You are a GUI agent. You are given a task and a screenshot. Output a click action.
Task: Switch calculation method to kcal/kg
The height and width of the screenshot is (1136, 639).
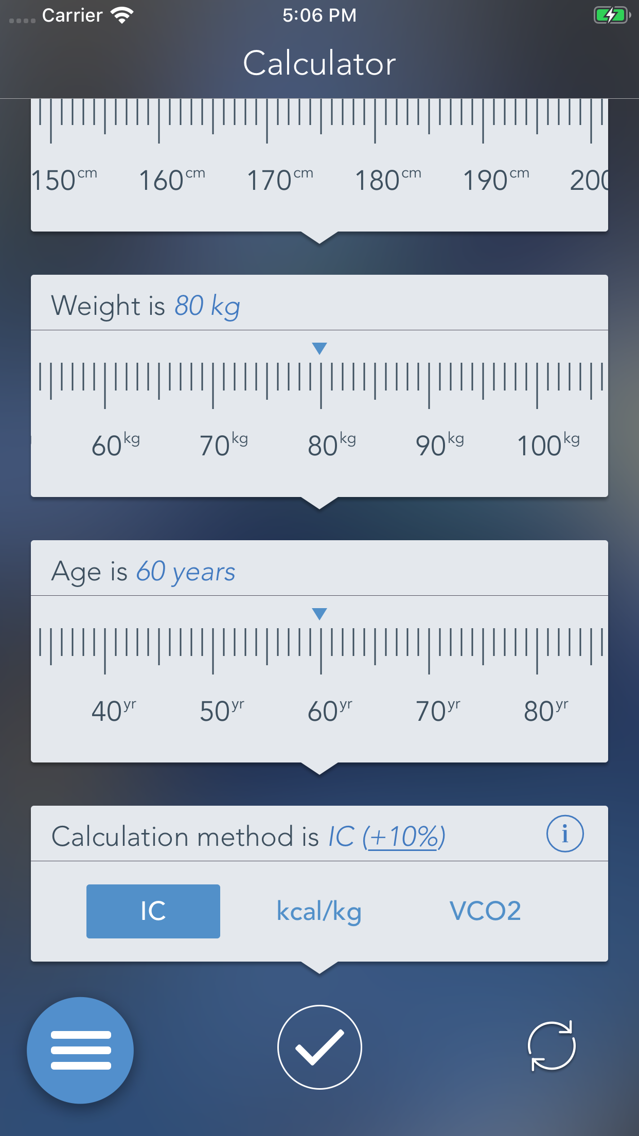pyautogui.click(x=319, y=911)
